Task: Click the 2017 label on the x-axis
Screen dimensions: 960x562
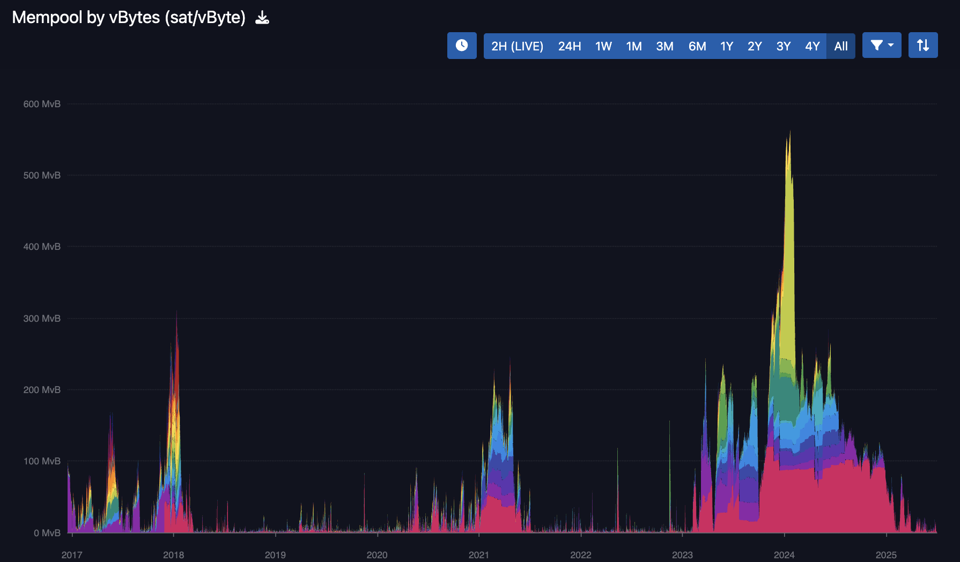Action: (72, 555)
